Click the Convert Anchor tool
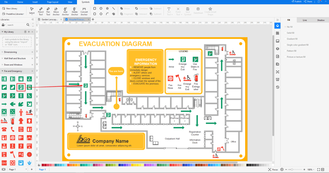 (x=84, y=11)
